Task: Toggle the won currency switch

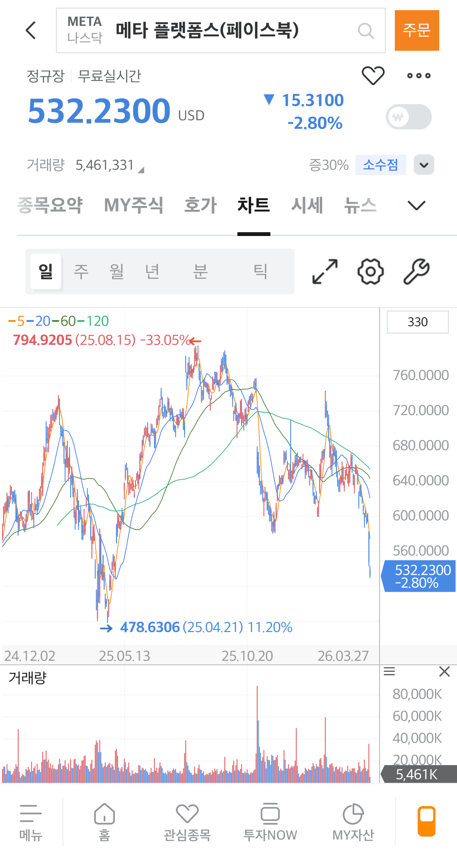Action: coord(409,117)
